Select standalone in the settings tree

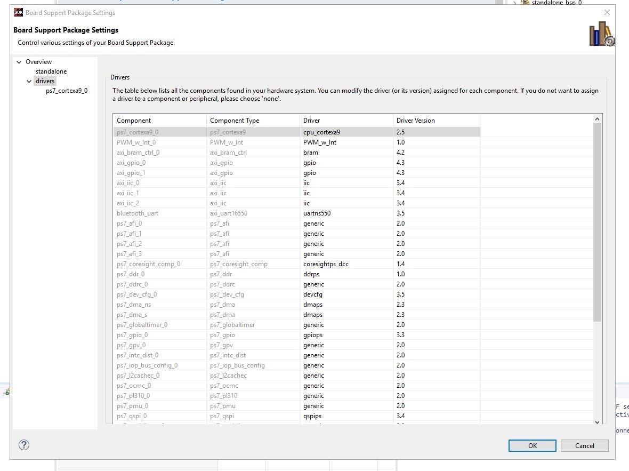point(51,71)
